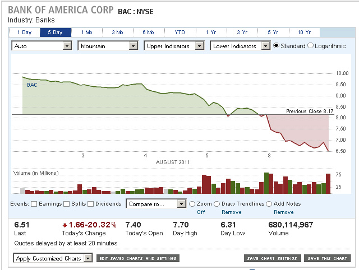
Task: Click the BAC label on the chart
Action: [x=32, y=85]
